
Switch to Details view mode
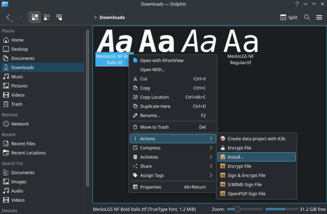point(59,17)
